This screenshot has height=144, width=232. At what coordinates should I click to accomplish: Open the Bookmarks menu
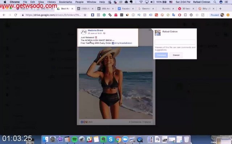tap(66, 2)
